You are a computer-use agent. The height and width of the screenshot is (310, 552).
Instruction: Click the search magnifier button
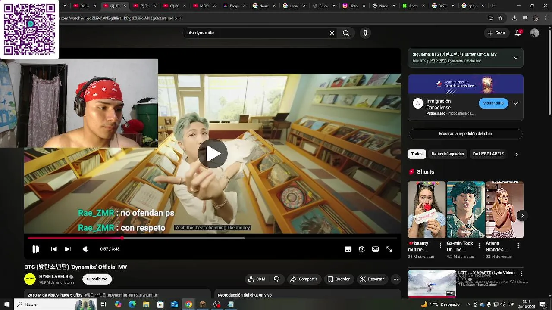[x=346, y=33]
